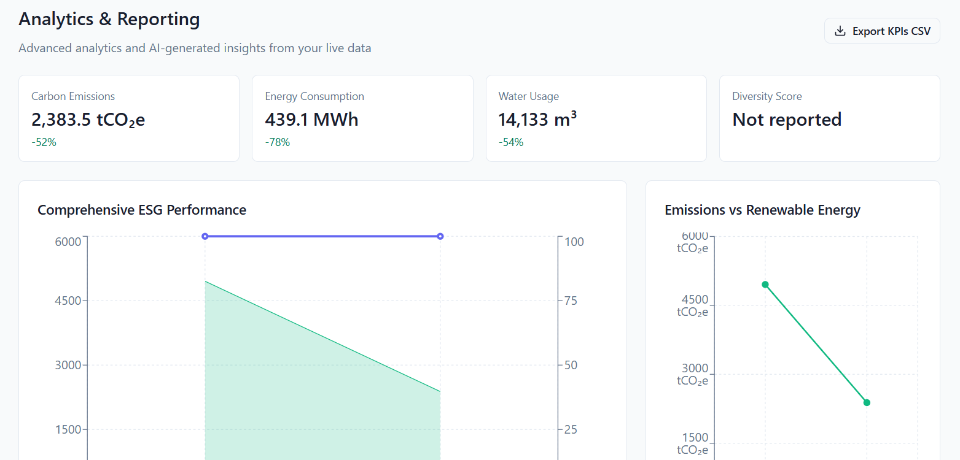
Task: Click left purple data point on ESG chart
Action: click(205, 236)
